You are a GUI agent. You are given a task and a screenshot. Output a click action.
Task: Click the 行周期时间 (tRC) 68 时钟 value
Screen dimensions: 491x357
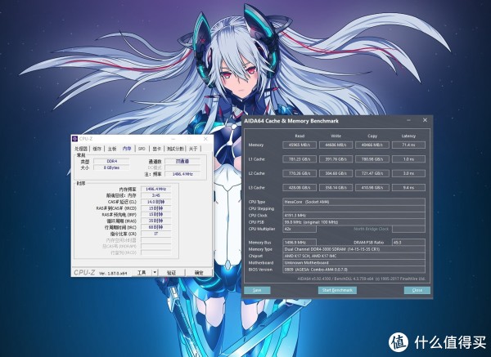pos(155,227)
